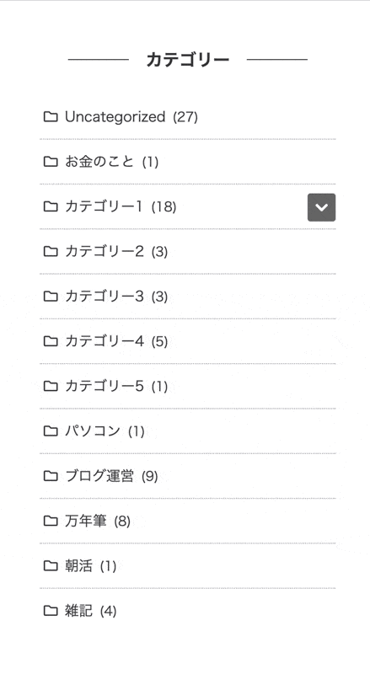The width and height of the screenshot is (370, 674).
Task: Click the folder icon next to ブログ運営
Action: [51, 476]
